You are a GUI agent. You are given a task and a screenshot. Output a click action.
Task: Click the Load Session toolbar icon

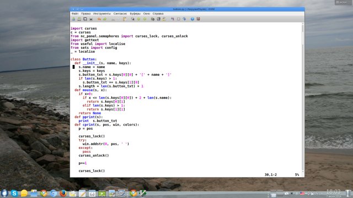(x=153, y=19)
